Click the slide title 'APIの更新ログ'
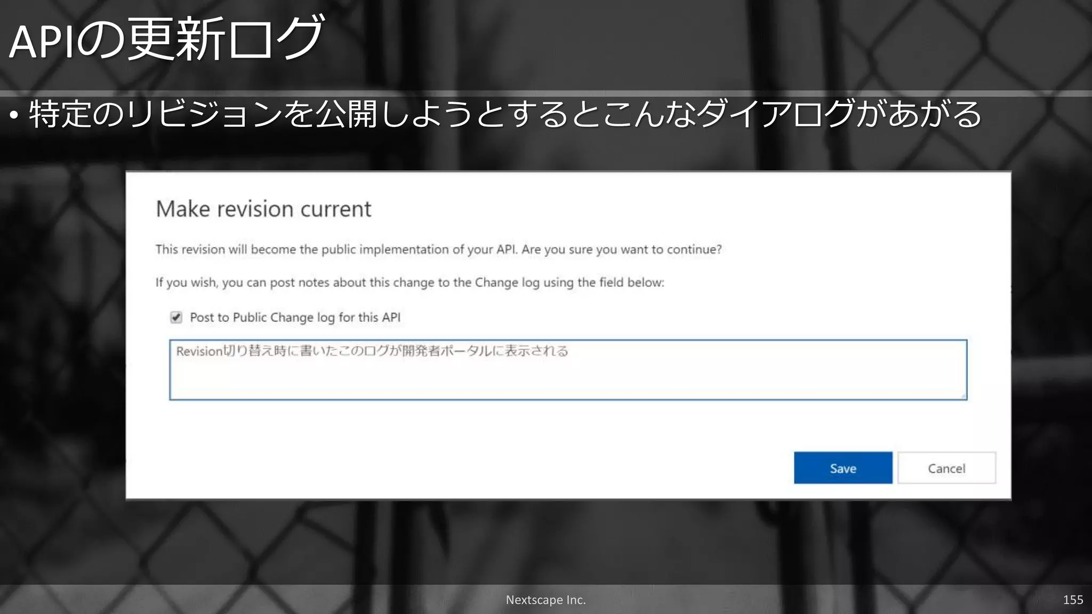 (x=166, y=39)
